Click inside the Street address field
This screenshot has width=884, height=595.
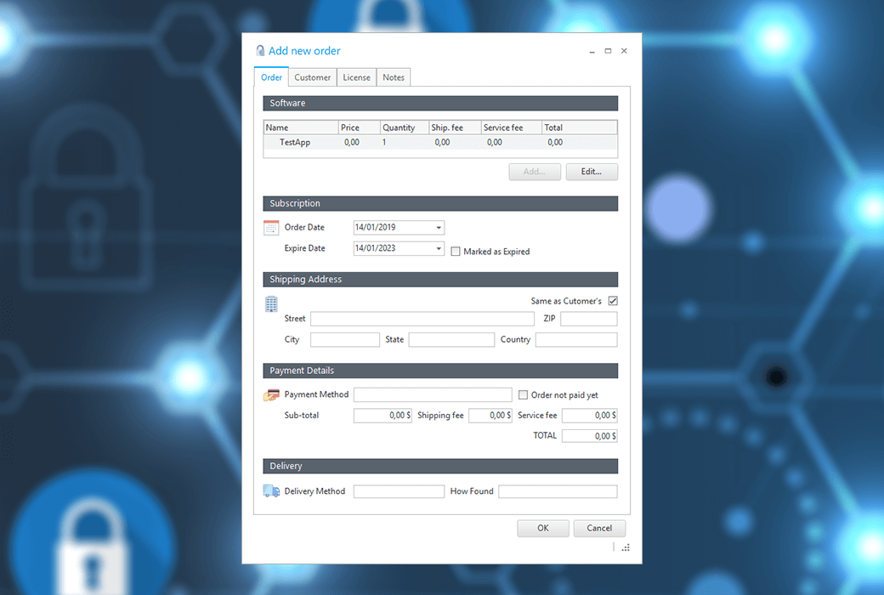pos(422,318)
